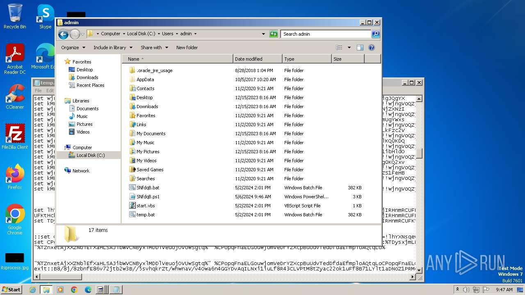Open Google Chrome desktop icon
Image resolution: width=525 pixels, height=295 pixels.
[15, 219]
